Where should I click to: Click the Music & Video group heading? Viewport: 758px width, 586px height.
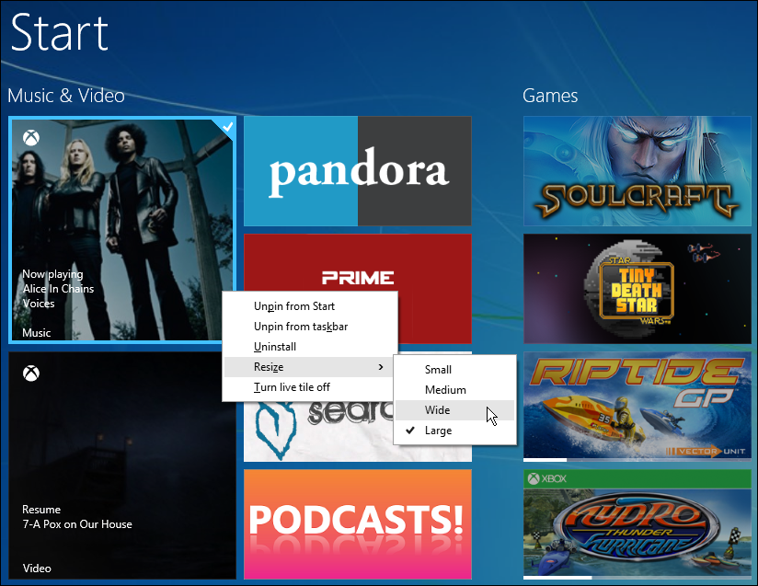point(66,96)
